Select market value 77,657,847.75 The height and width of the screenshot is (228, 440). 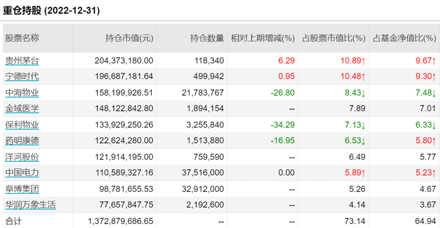tap(126, 205)
